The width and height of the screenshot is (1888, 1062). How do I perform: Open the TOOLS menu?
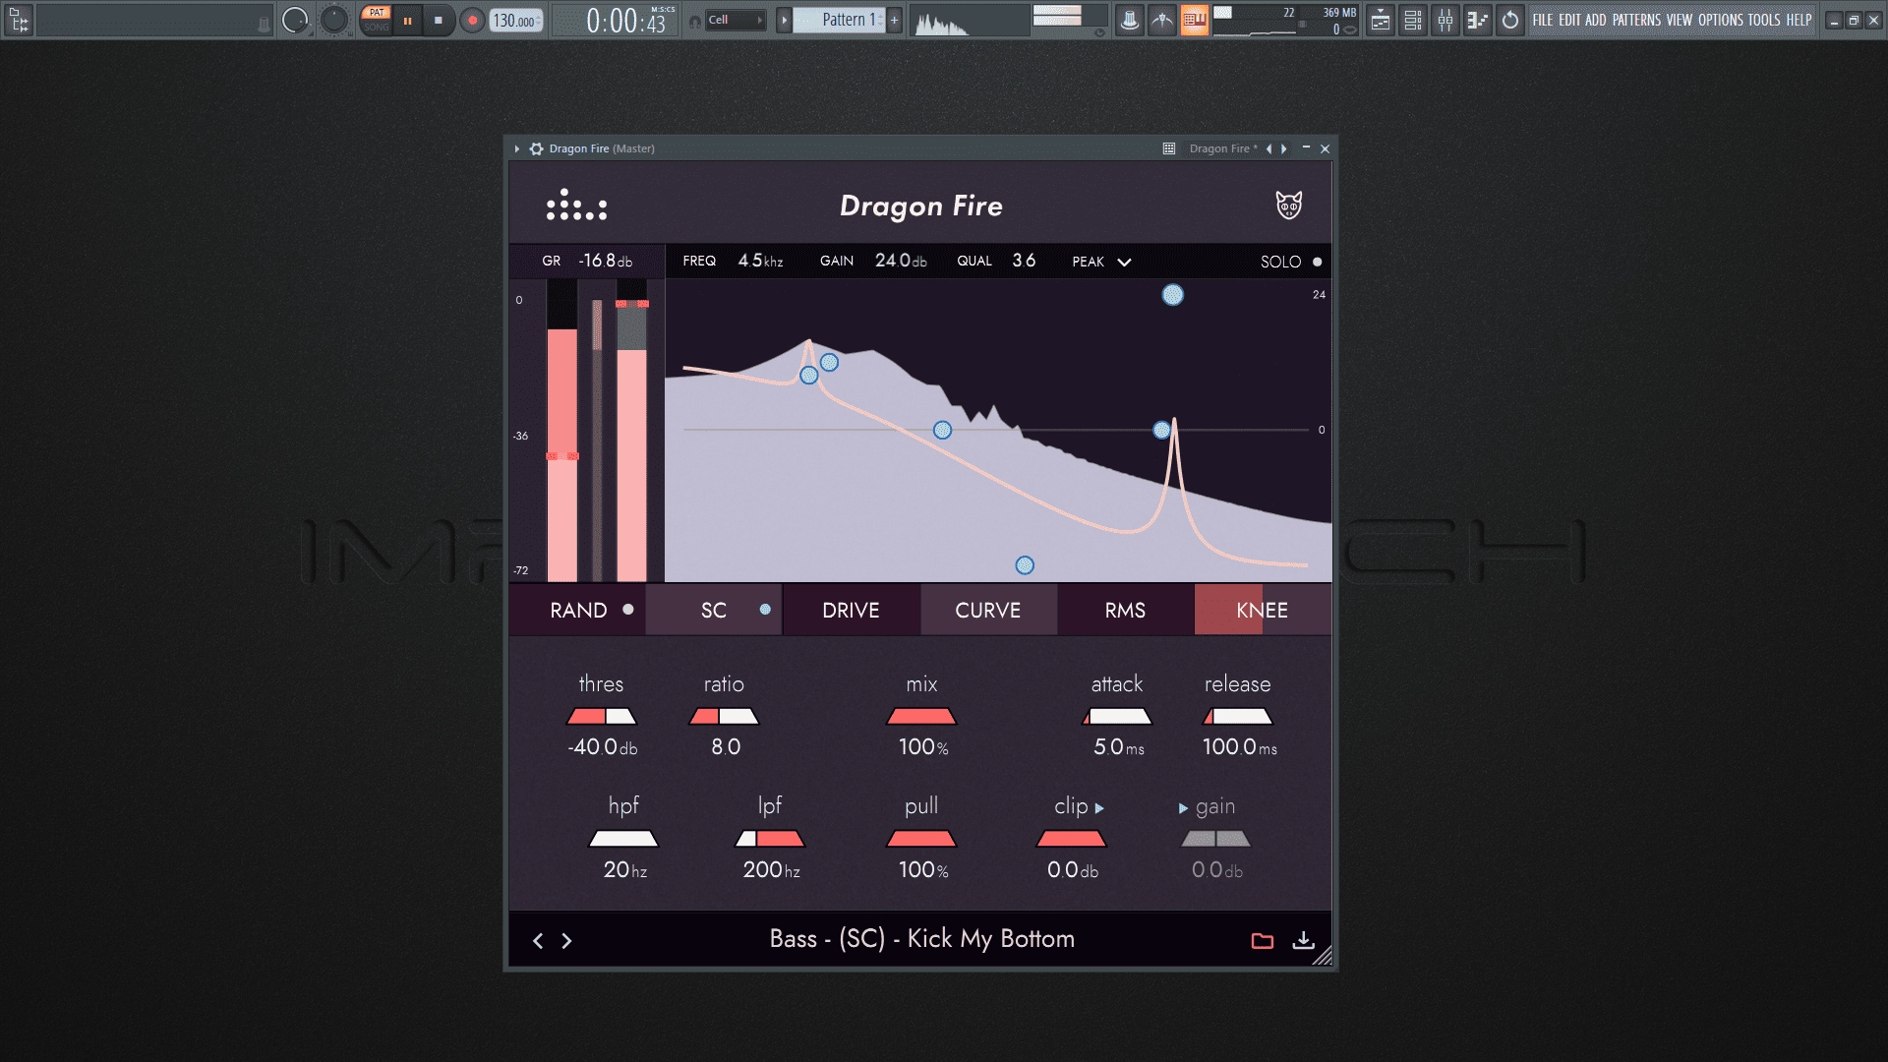[1764, 20]
